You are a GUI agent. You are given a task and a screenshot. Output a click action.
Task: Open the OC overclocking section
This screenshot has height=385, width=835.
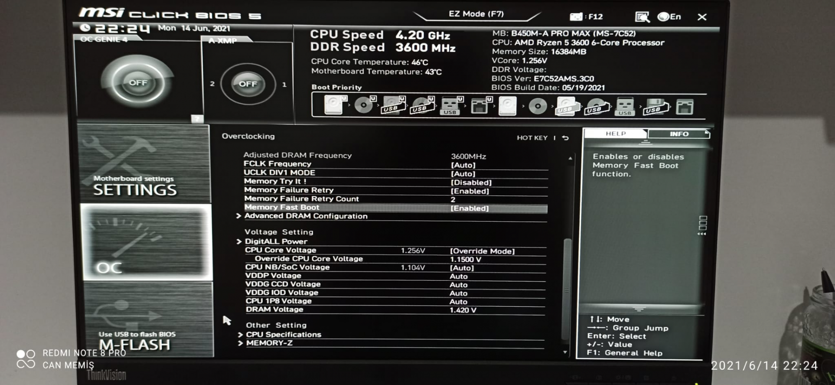coord(147,242)
